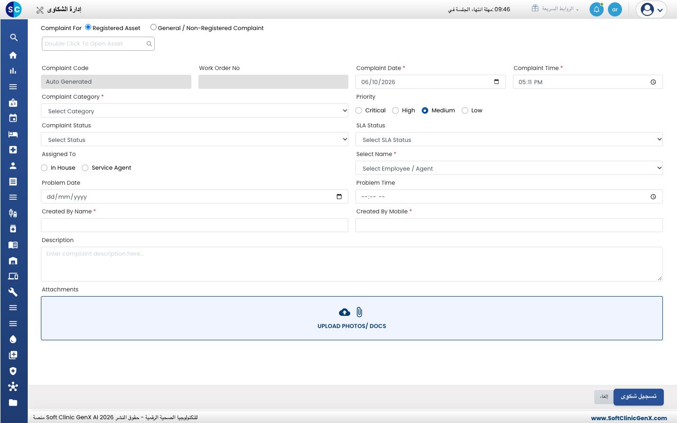This screenshot has height=423, width=677.
Task: Open the Problem Time clock picker
Action: click(653, 196)
